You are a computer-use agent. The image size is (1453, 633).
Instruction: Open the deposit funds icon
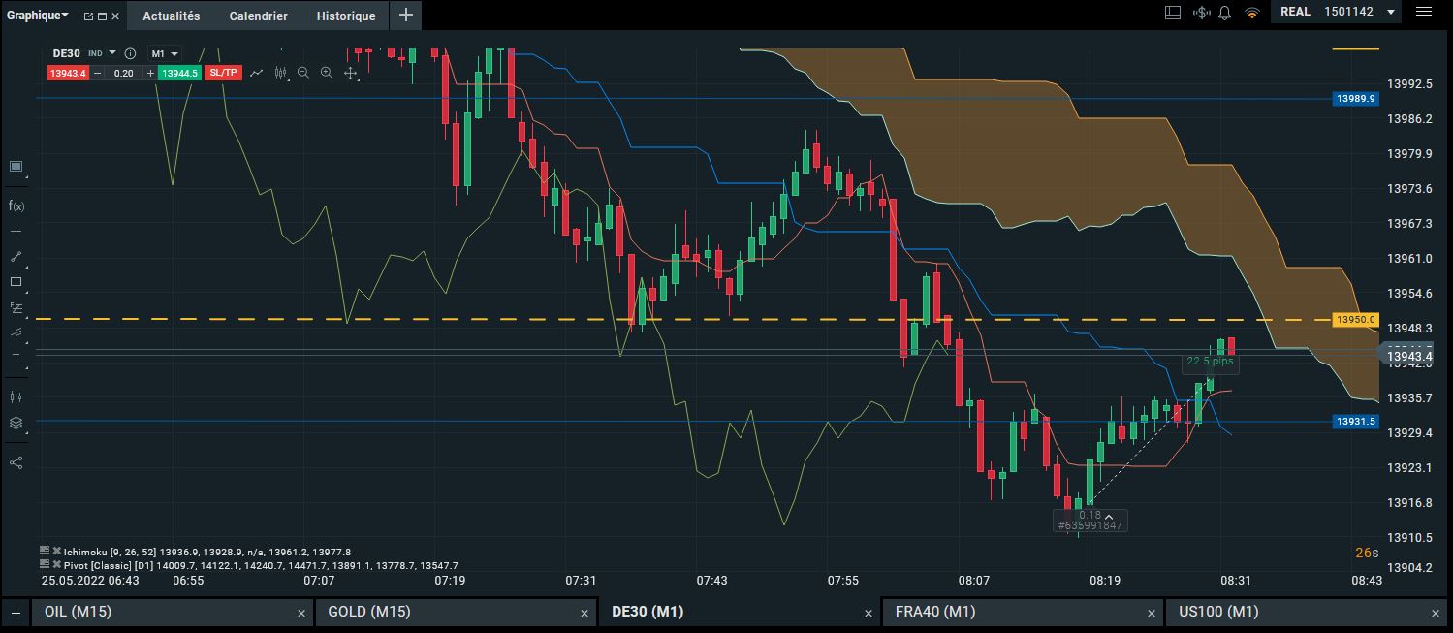1202,13
